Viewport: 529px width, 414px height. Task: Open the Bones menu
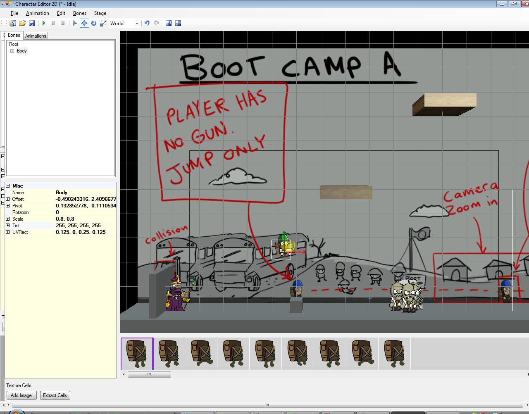coord(80,13)
